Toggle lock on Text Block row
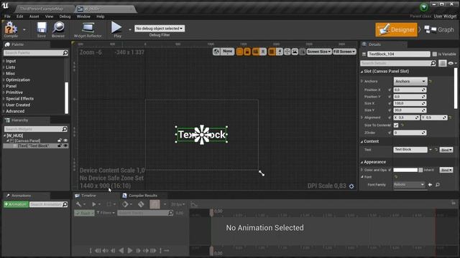 60,145
